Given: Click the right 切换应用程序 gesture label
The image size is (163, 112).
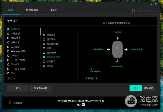Looking at the screenshot, I should [136, 50].
